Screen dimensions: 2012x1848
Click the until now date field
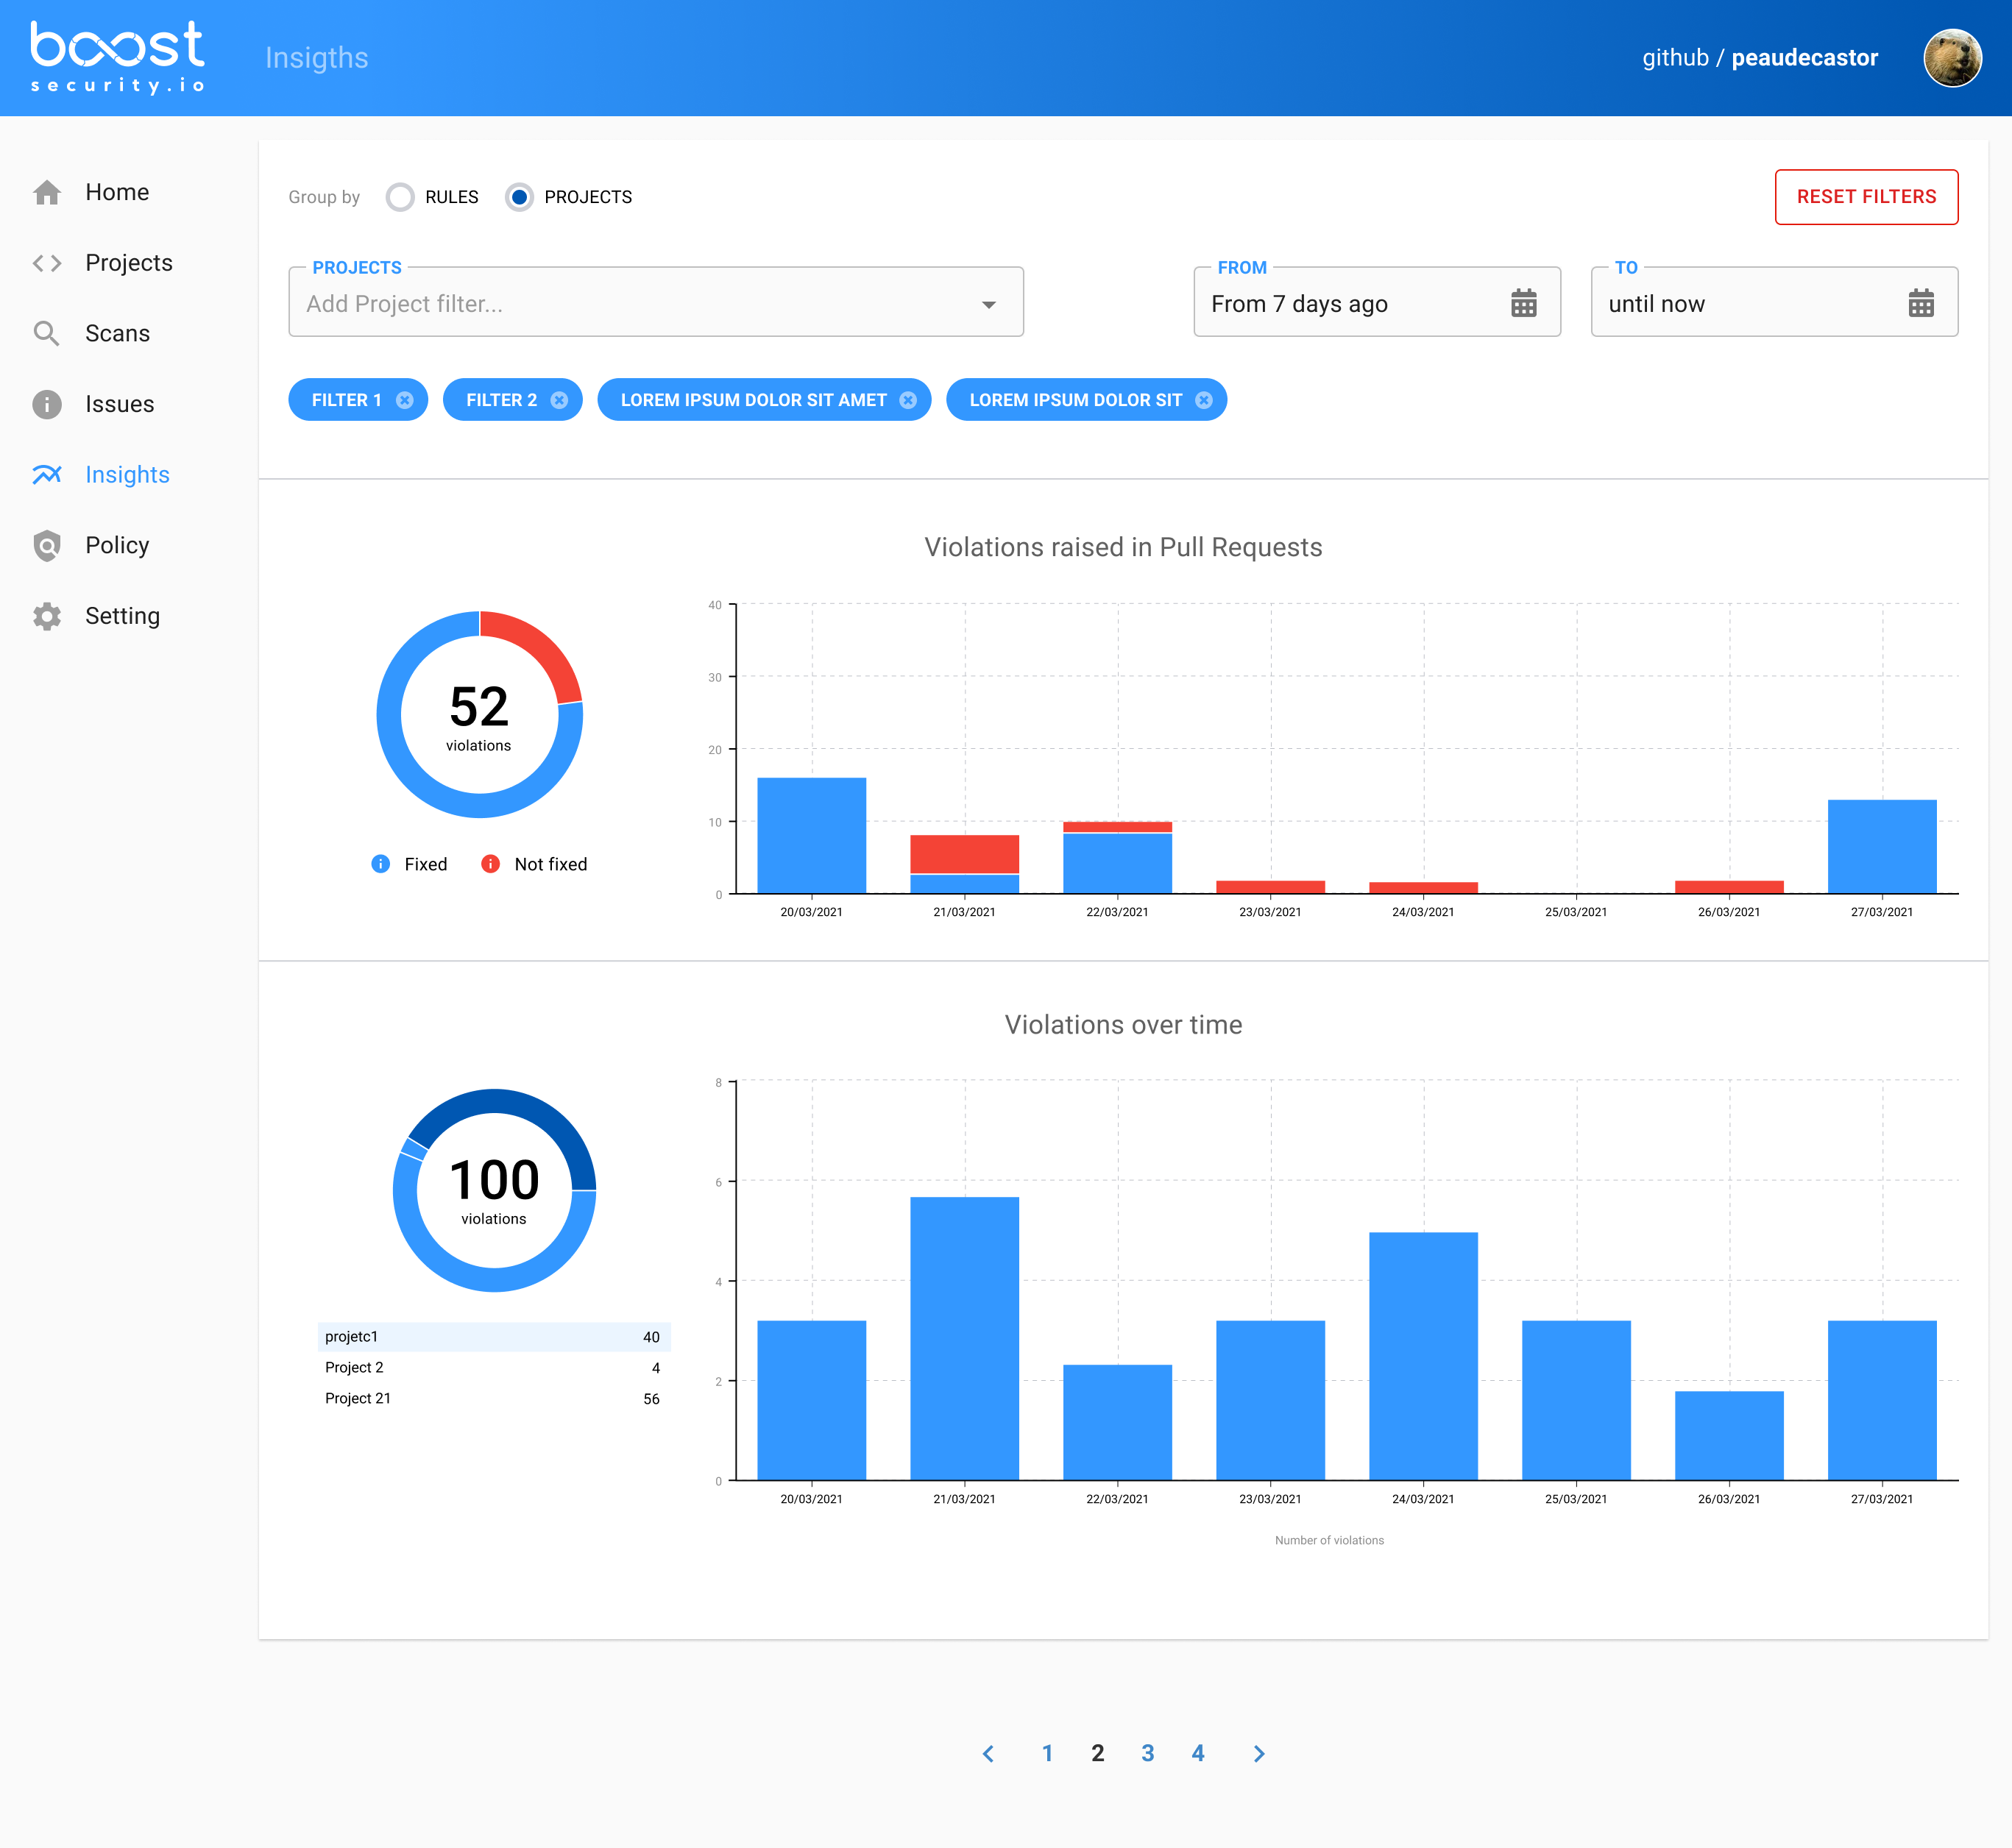[1774, 302]
